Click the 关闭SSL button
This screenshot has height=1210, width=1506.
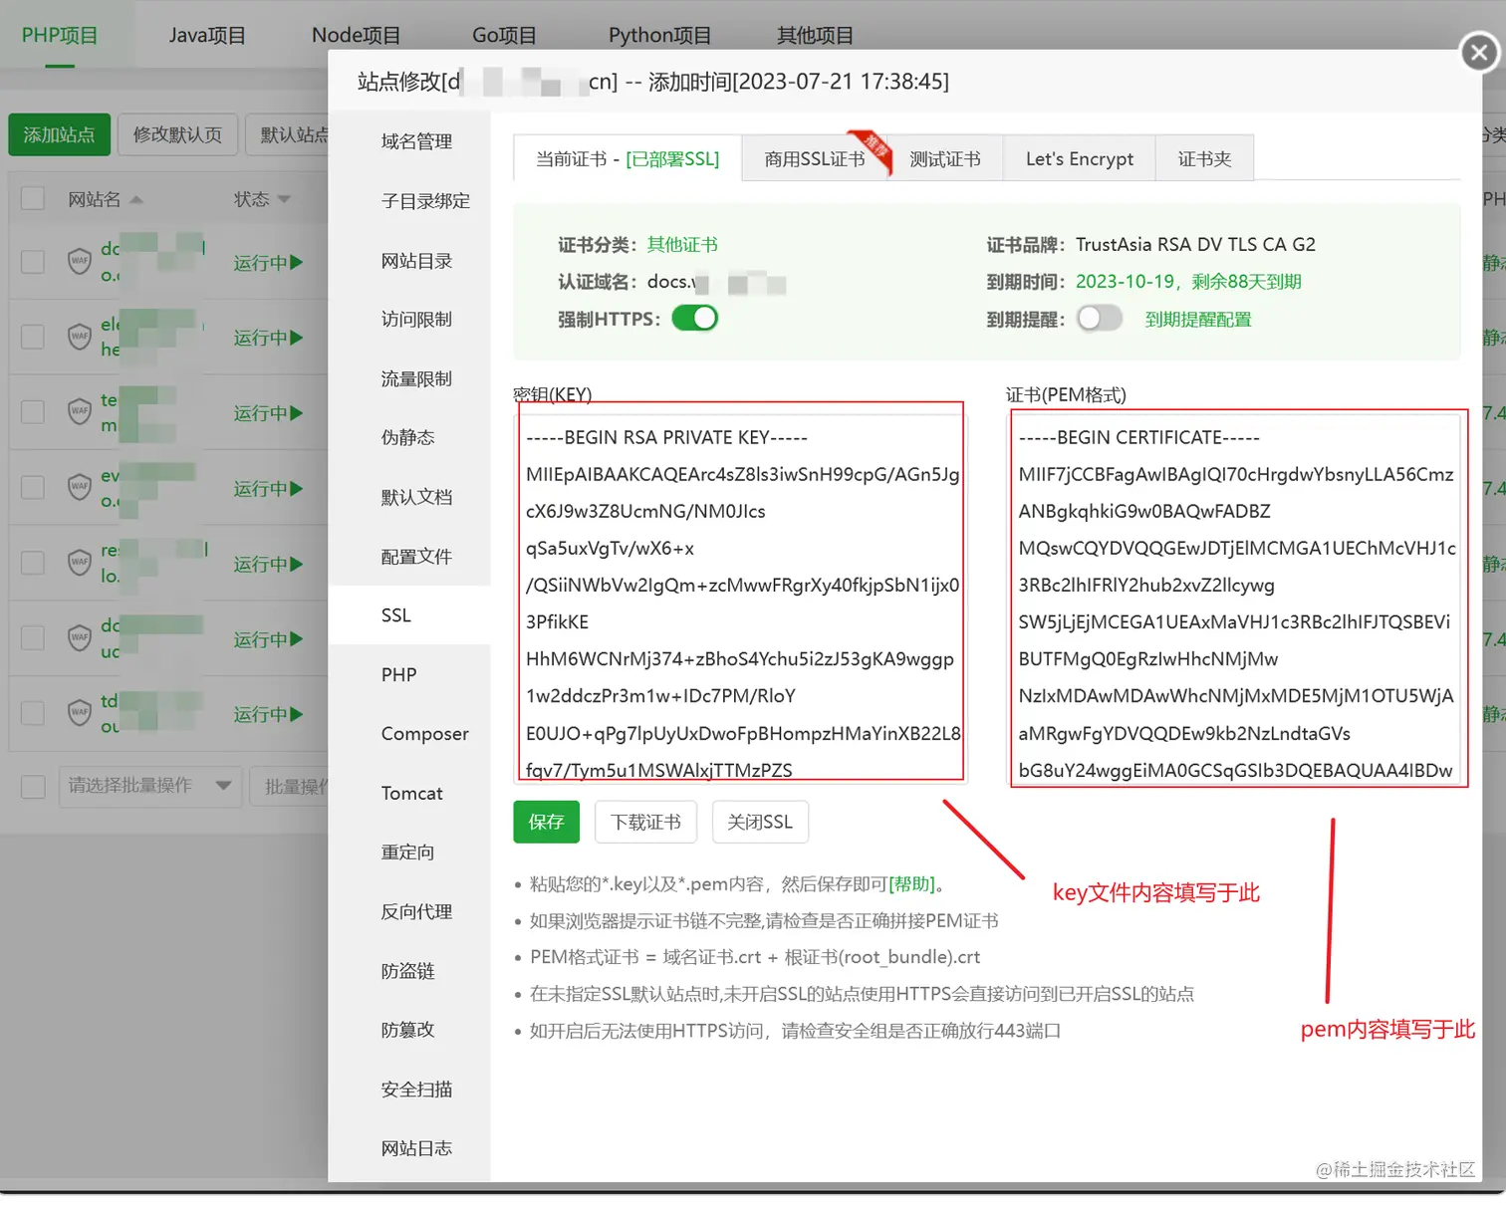coord(760,822)
